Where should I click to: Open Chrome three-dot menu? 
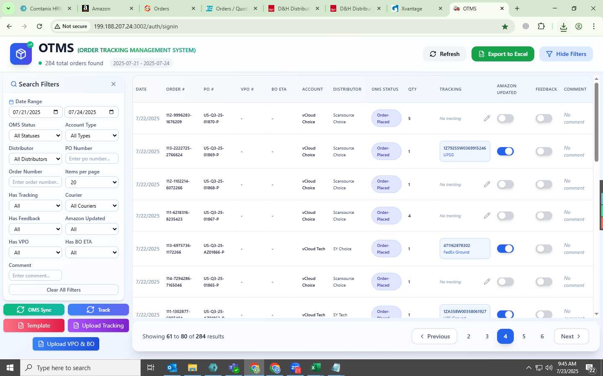click(x=594, y=26)
